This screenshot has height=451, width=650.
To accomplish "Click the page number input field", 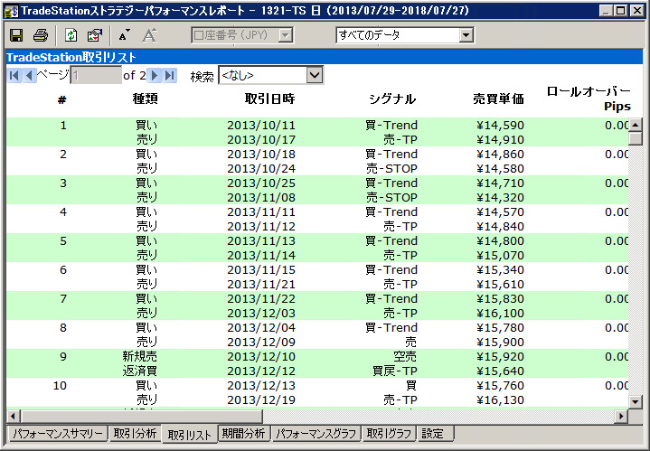I will click(96, 75).
